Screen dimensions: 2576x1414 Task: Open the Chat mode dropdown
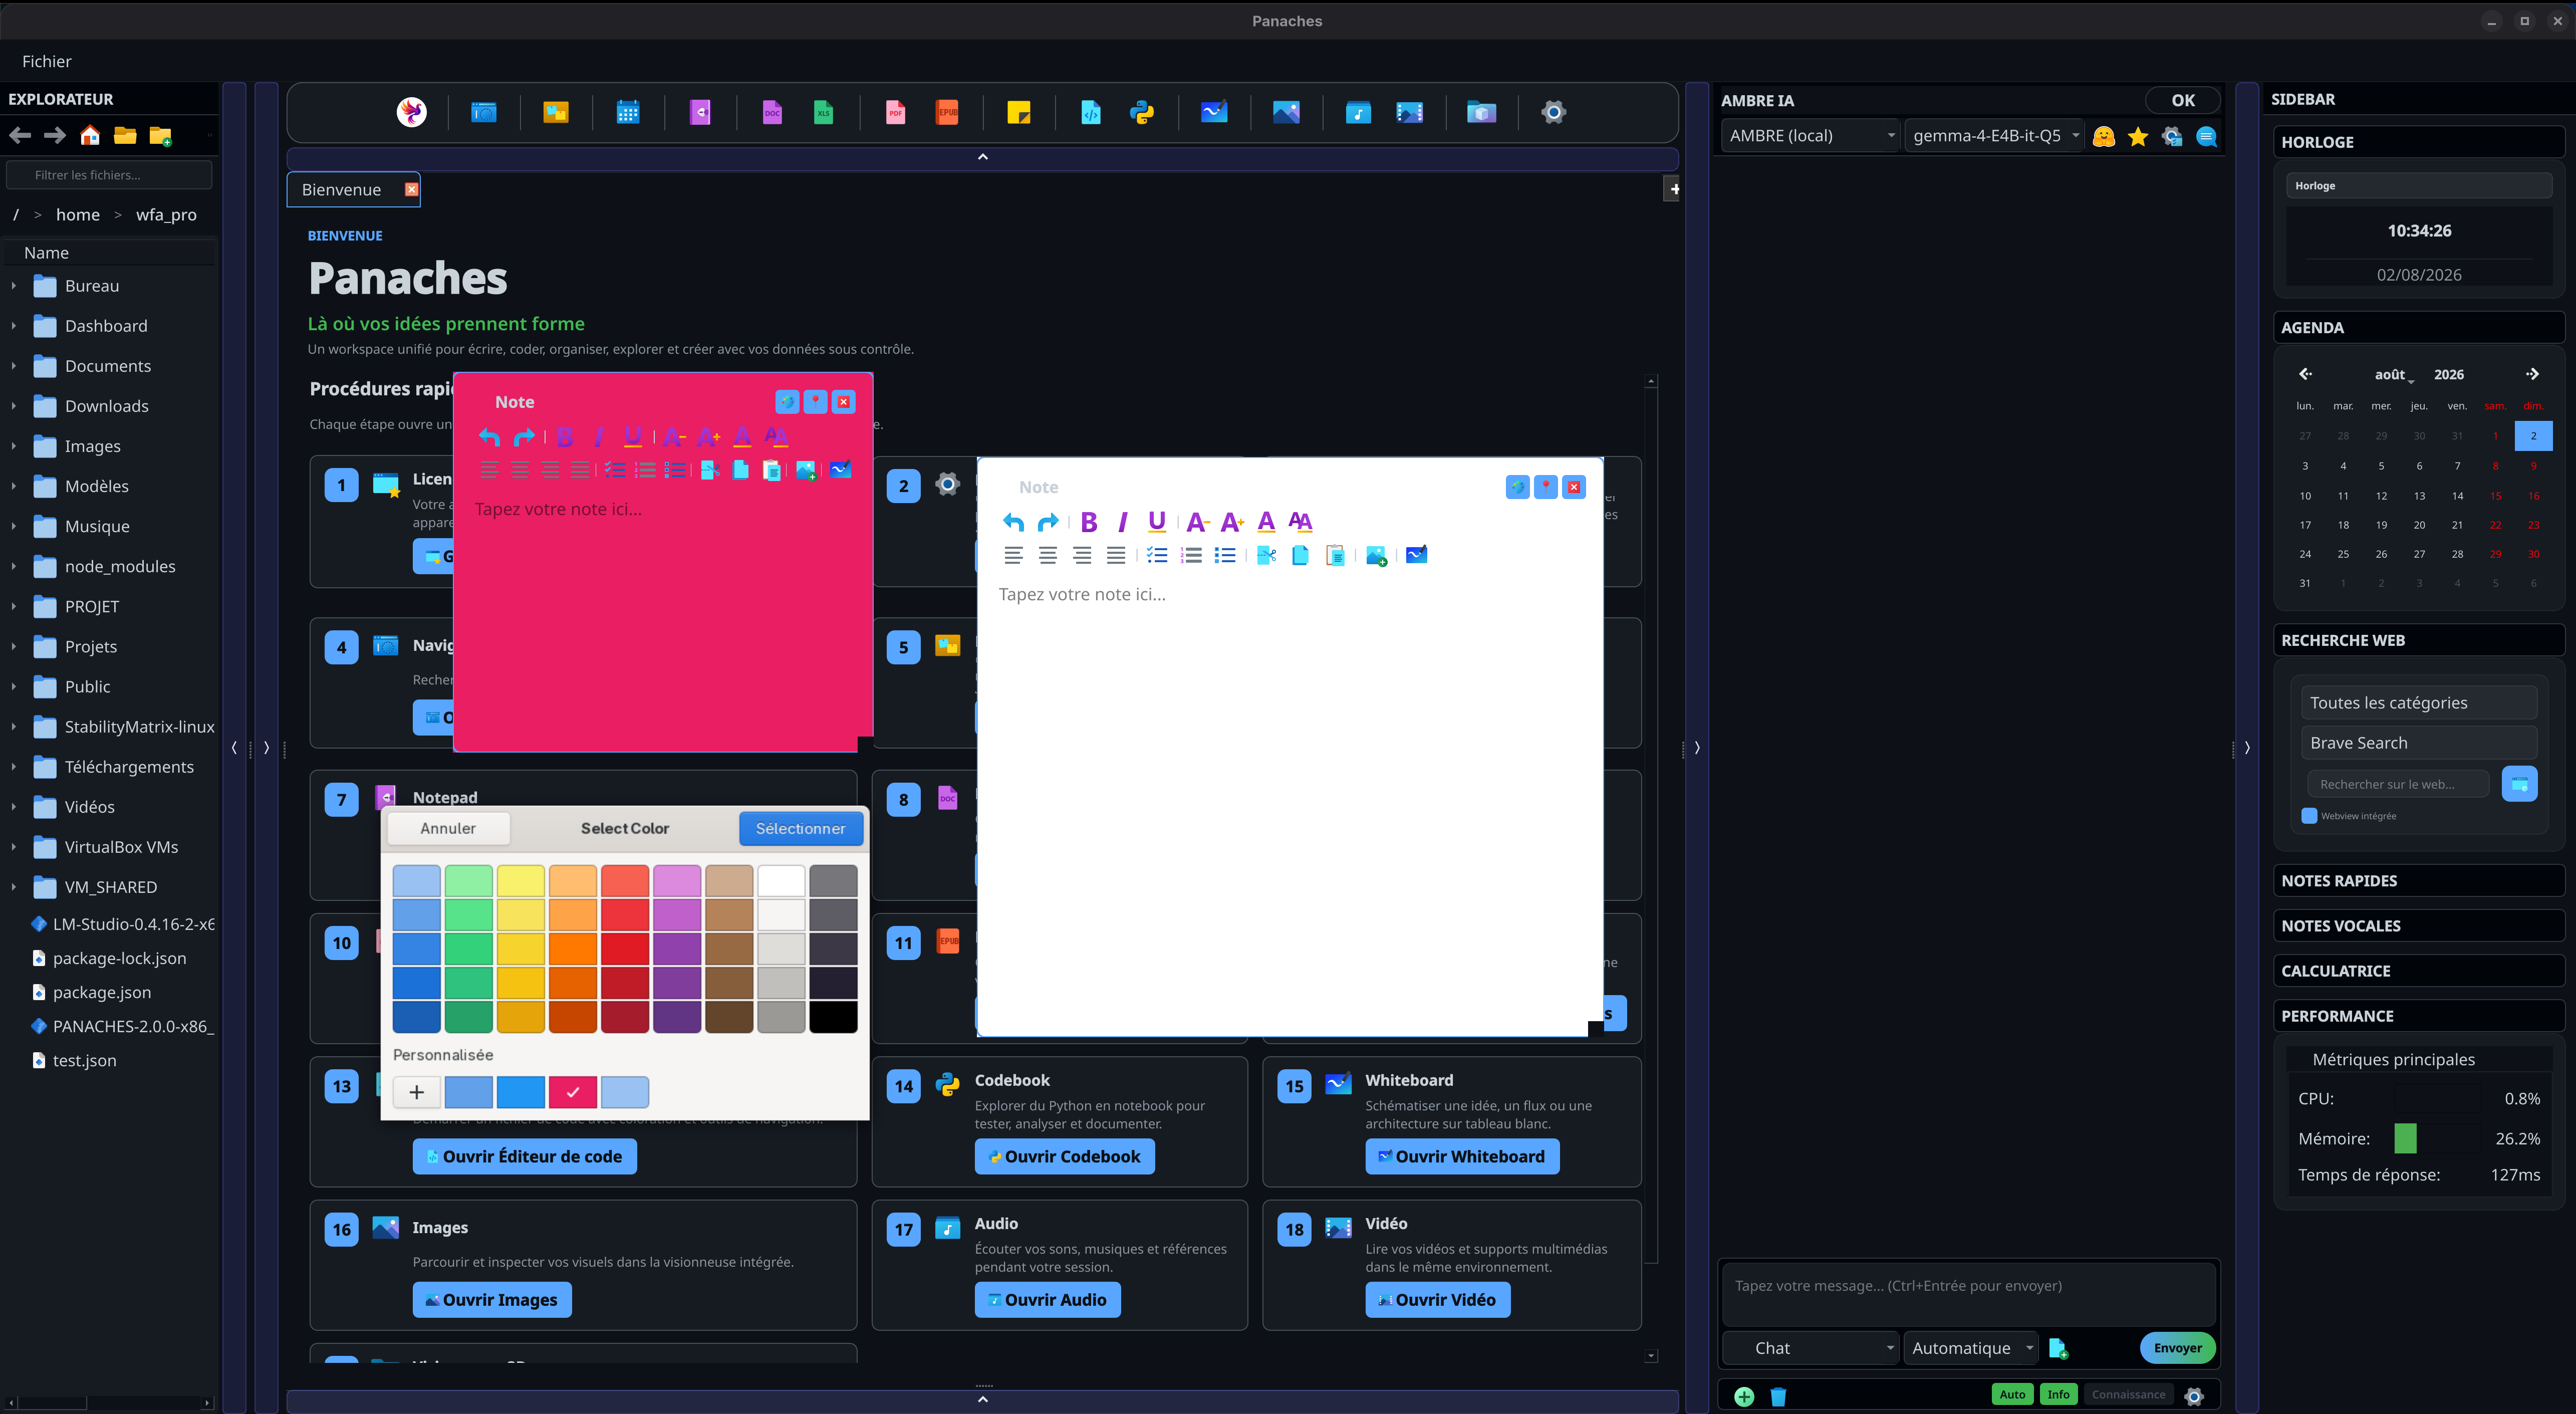click(1811, 1348)
